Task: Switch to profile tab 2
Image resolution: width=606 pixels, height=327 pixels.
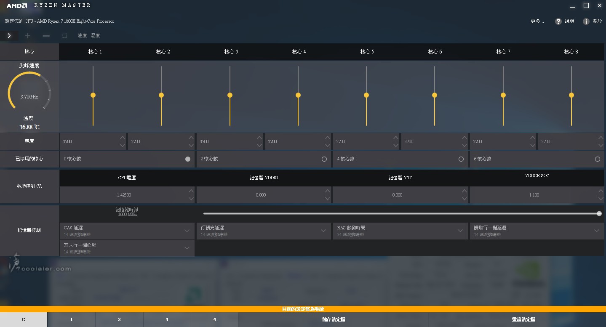Action: [119, 319]
